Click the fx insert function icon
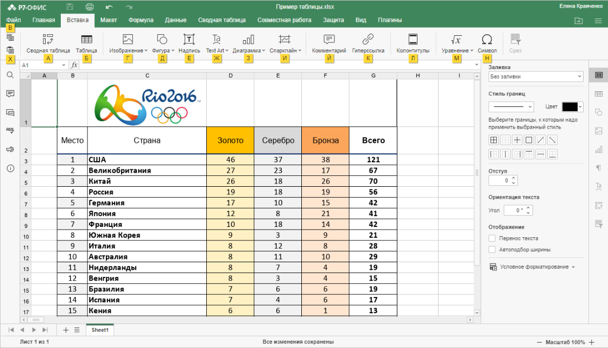This screenshot has width=608, height=348. [x=74, y=65]
